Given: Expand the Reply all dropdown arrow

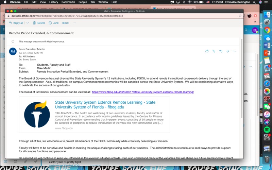Looking at the screenshot, I should point(28,23).
